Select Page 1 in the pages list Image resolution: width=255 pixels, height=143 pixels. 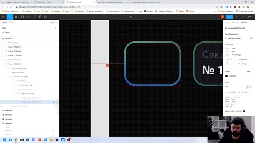coord(8,32)
